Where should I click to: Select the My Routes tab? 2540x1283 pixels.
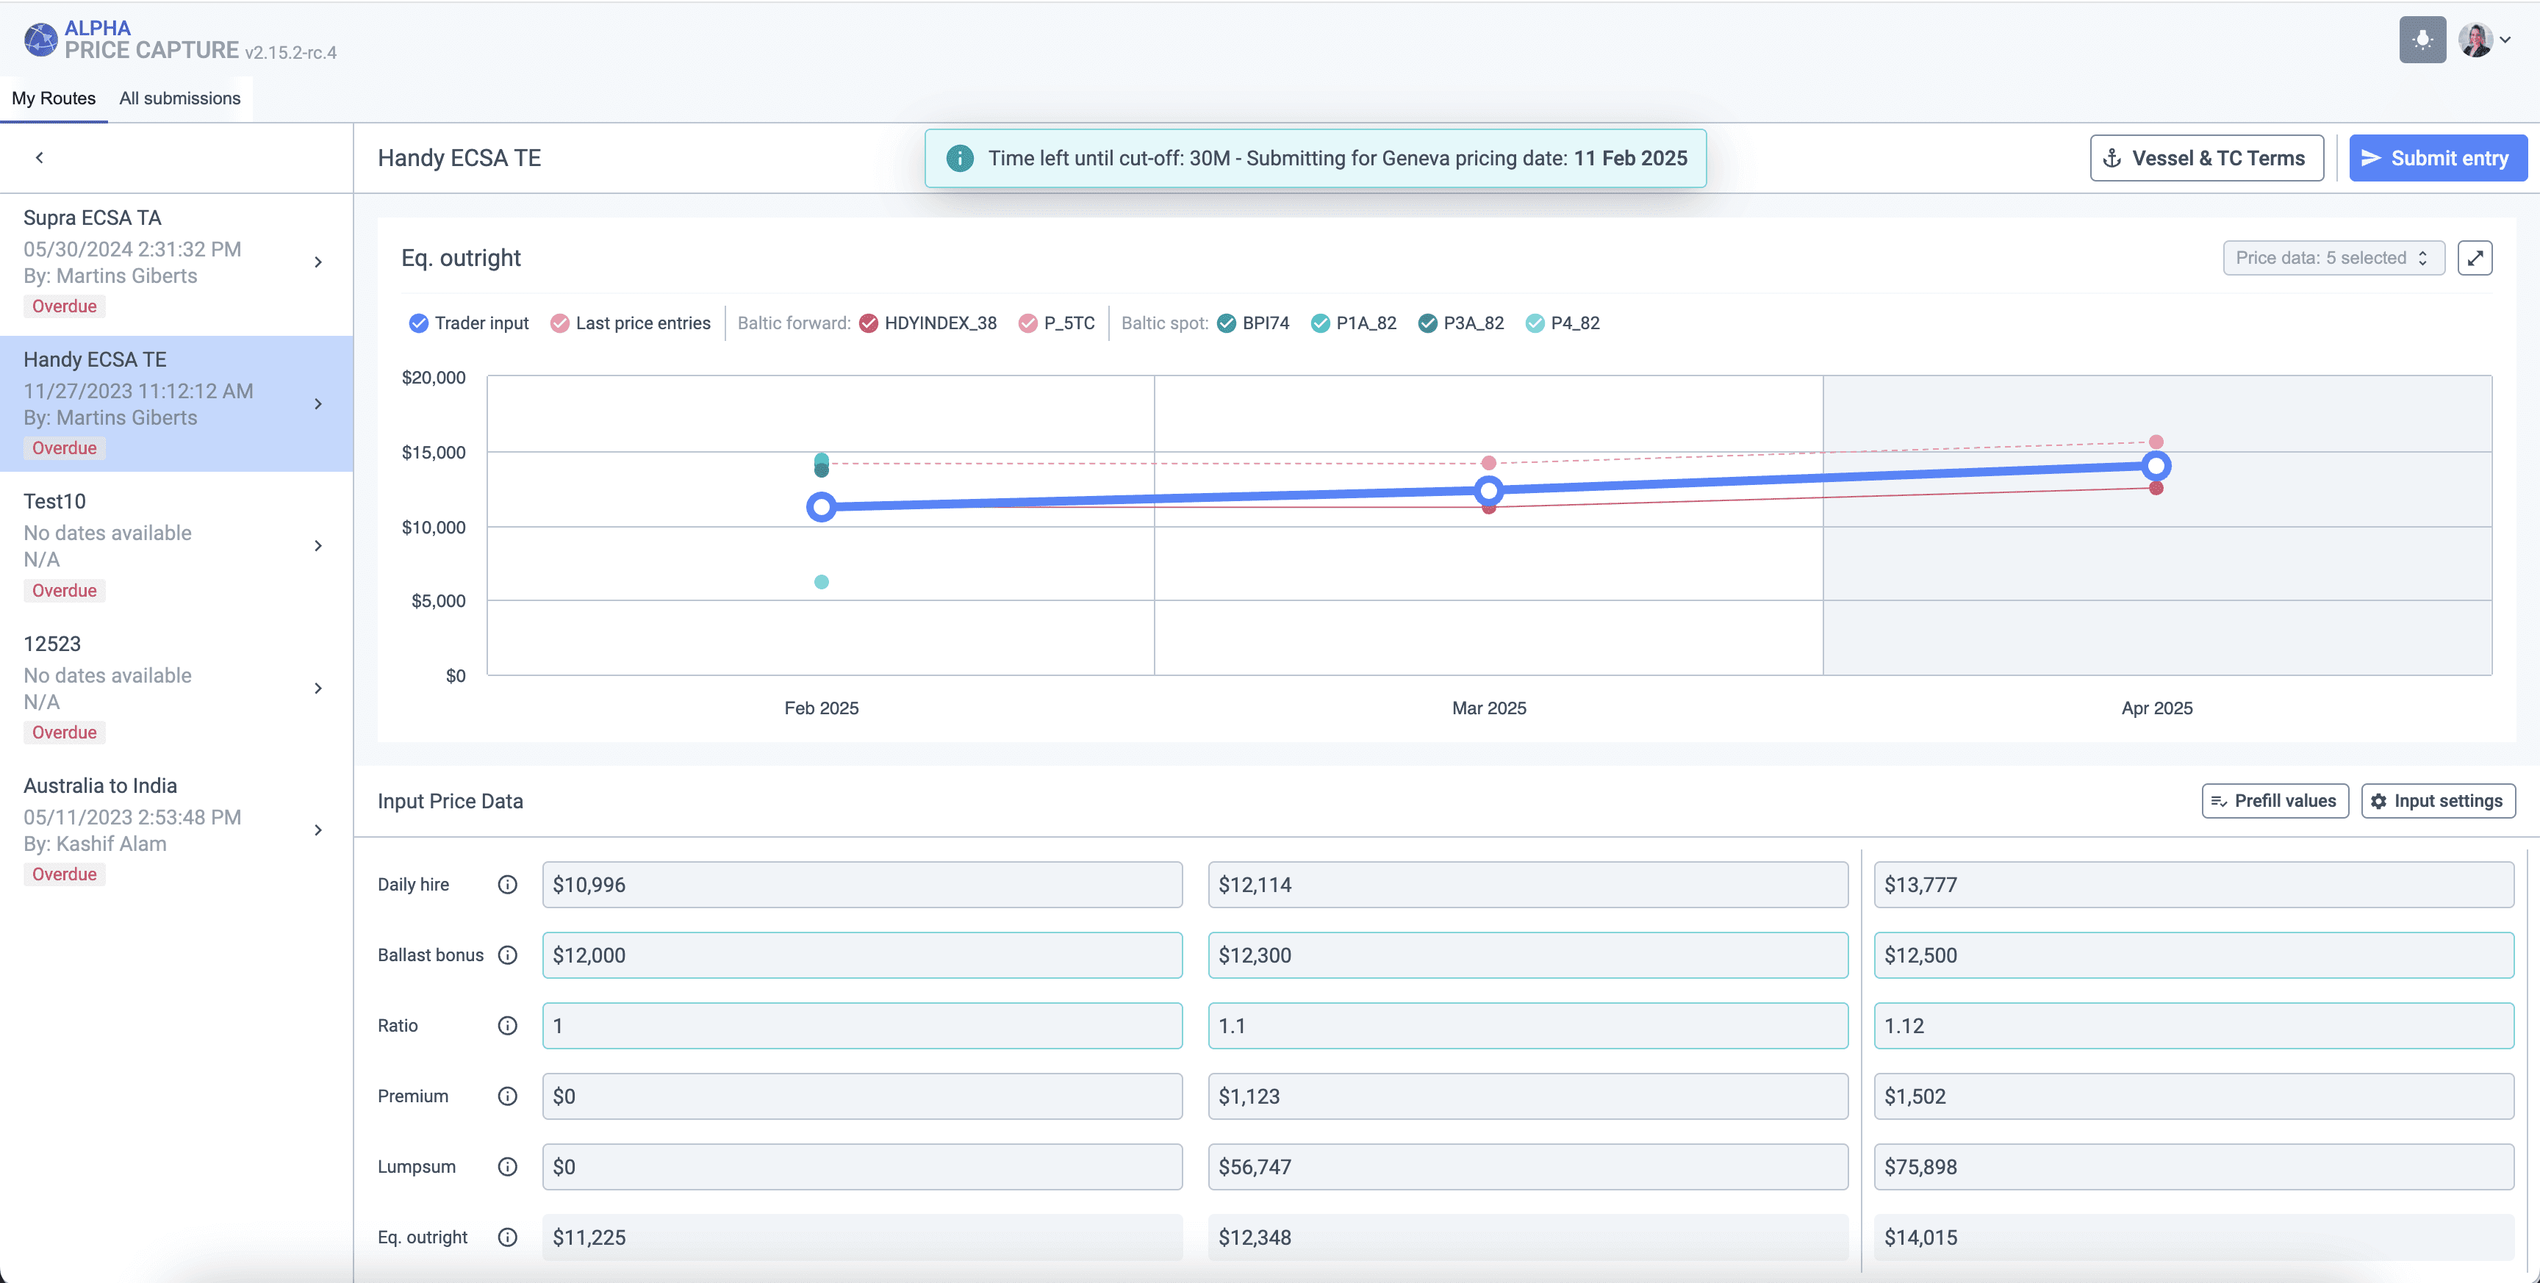click(x=53, y=98)
